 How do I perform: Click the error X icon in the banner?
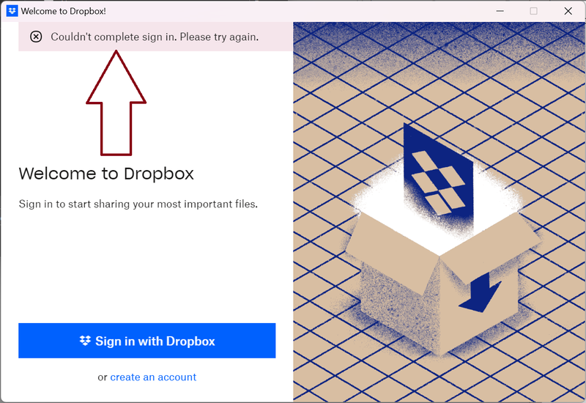click(36, 37)
